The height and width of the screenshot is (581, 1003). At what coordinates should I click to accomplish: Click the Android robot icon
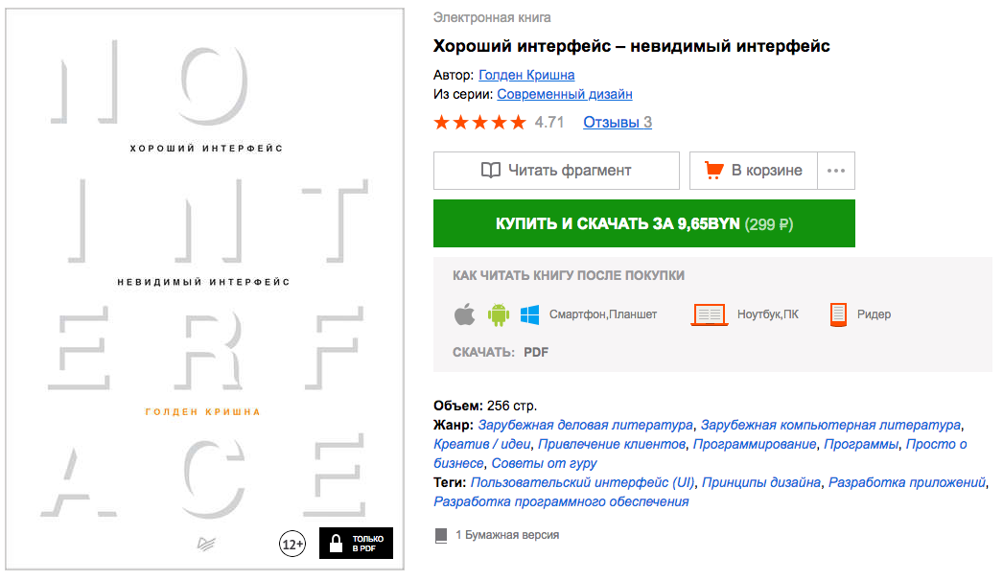[497, 314]
